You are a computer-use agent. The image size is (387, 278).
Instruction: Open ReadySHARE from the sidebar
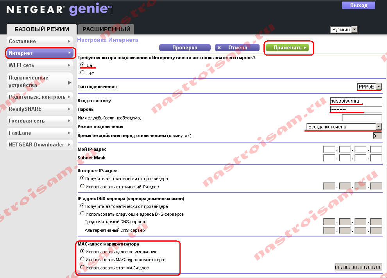(x=40, y=109)
